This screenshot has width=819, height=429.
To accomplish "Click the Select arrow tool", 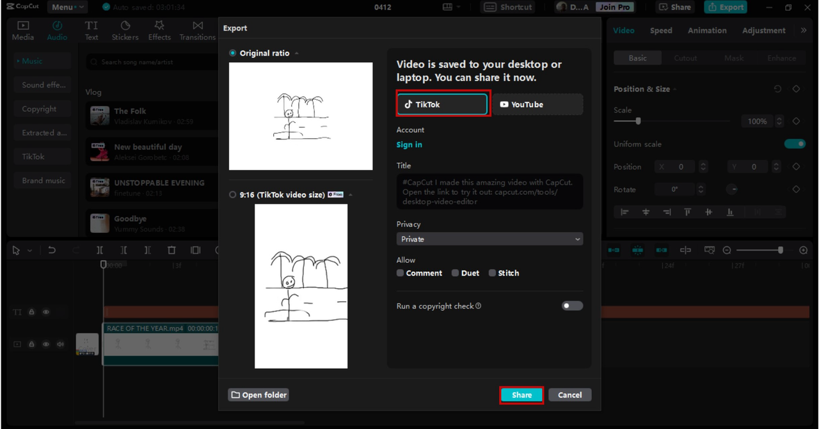I will point(16,251).
